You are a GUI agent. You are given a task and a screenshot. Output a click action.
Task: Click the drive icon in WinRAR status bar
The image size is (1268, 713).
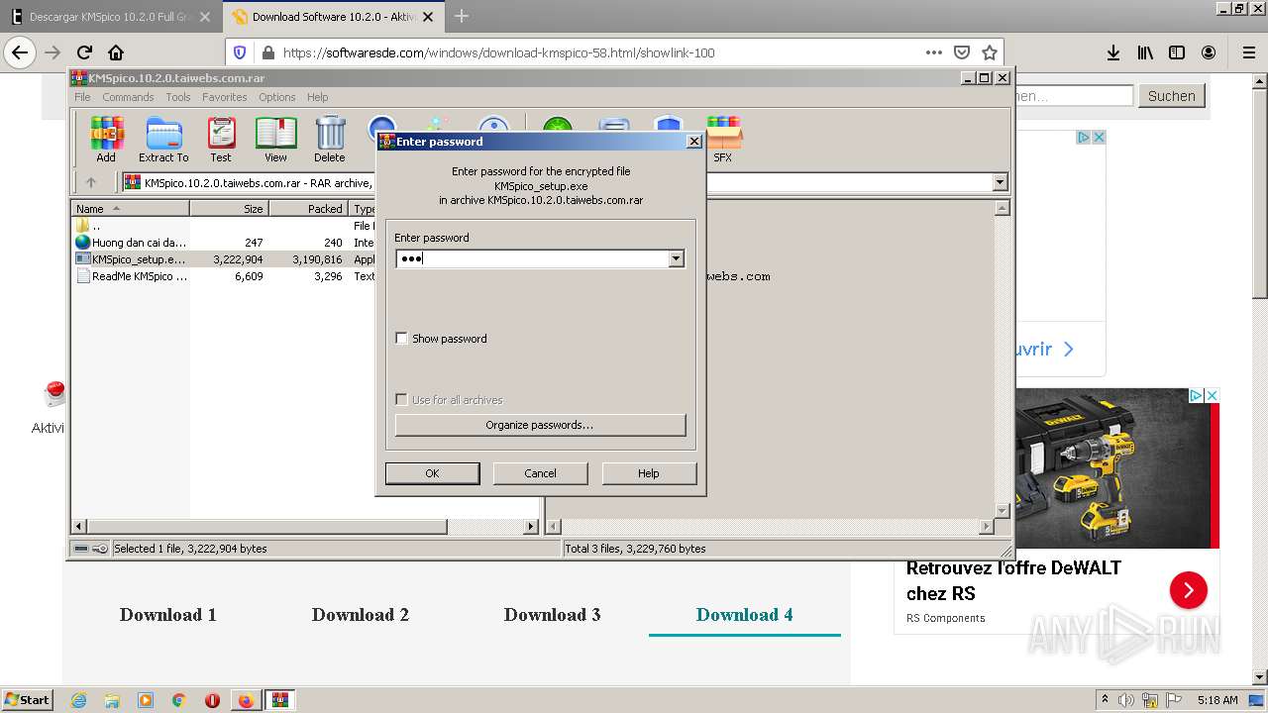pos(81,549)
